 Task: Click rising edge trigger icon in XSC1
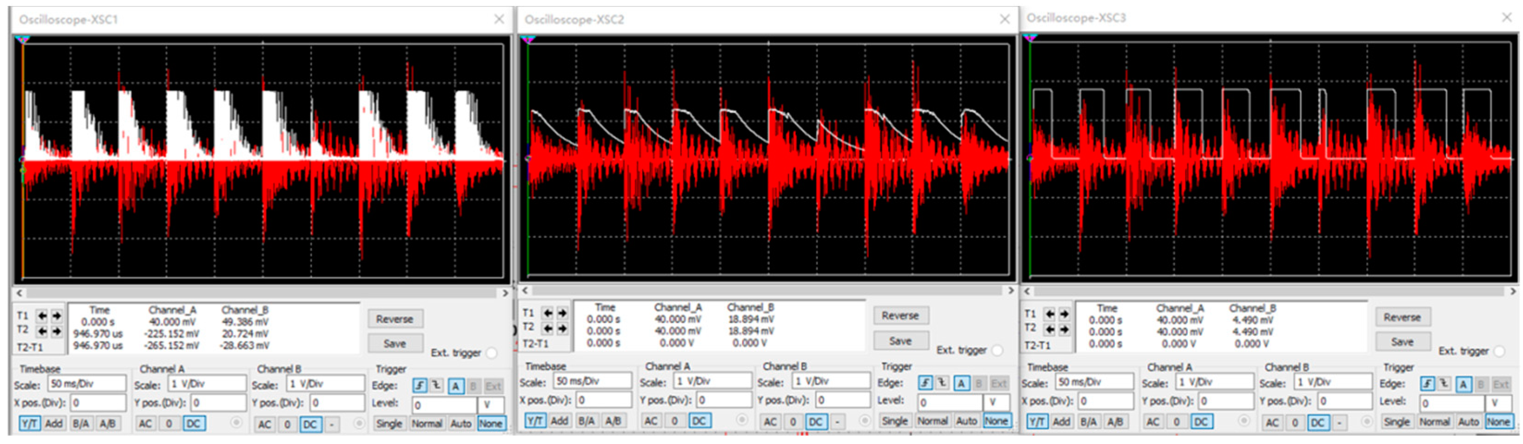pos(418,386)
